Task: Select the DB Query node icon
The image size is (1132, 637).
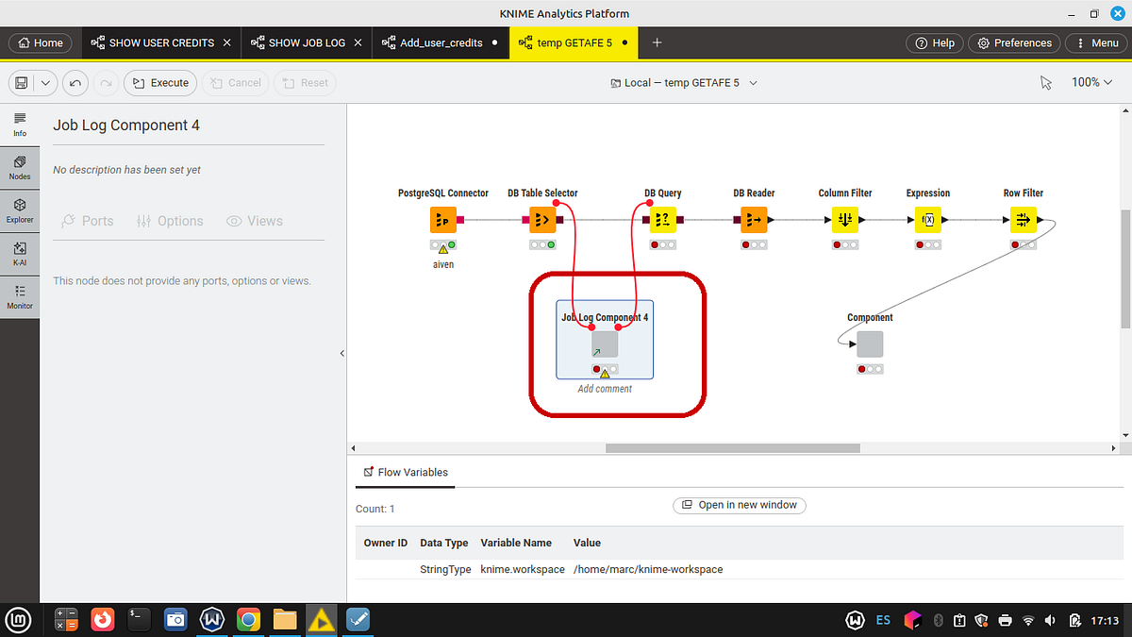Action: pos(662,220)
